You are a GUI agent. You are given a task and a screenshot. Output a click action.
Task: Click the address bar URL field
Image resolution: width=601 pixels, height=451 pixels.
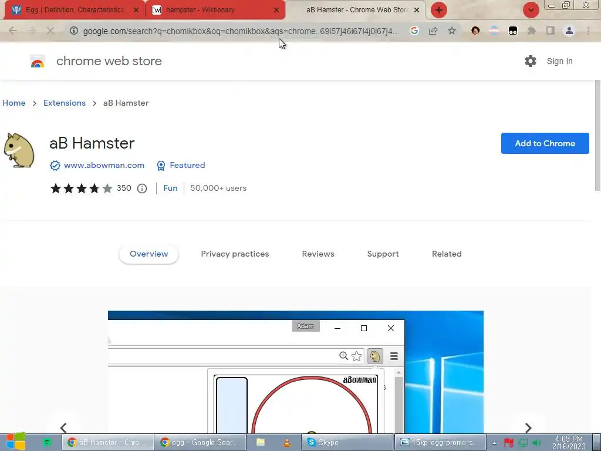(x=241, y=31)
